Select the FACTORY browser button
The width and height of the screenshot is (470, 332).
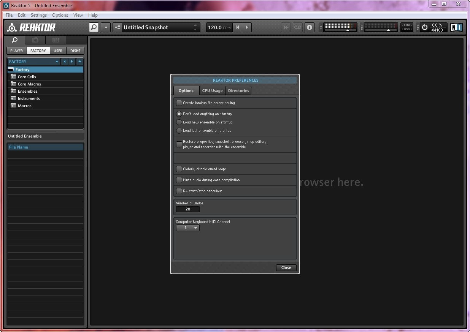38,51
